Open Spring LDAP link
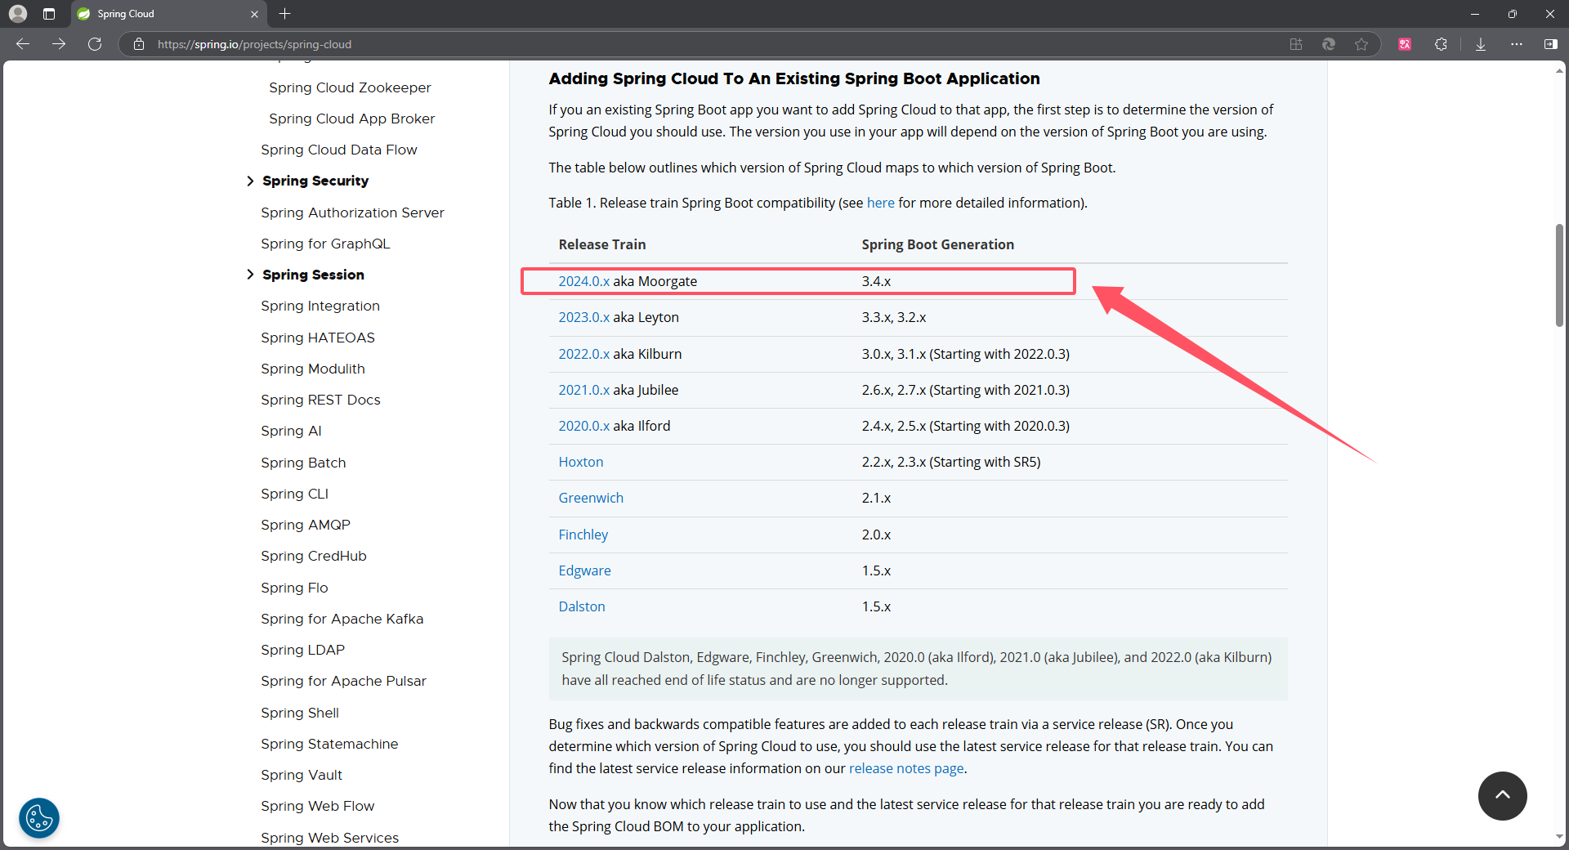This screenshot has height=850, width=1569. (x=302, y=650)
